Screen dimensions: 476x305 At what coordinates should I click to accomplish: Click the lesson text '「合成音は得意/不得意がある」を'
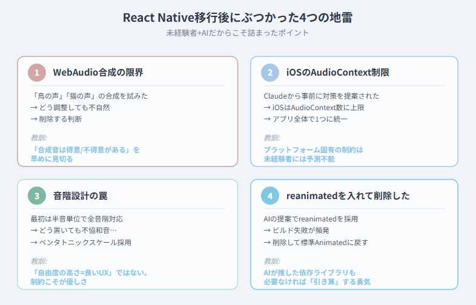(85, 150)
